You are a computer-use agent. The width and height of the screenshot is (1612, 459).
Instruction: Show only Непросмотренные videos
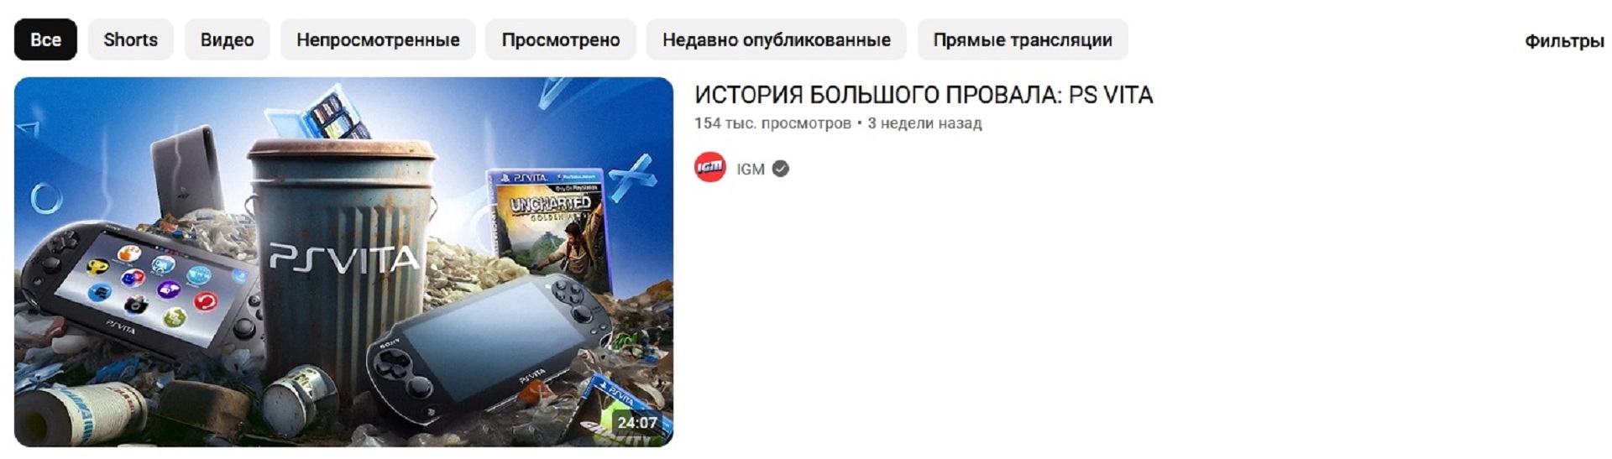(378, 39)
